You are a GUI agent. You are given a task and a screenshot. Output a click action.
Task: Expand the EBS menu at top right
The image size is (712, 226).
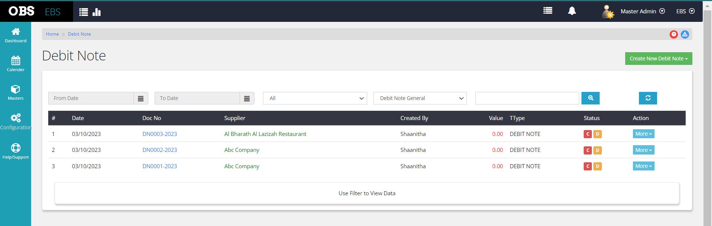(685, 11)
